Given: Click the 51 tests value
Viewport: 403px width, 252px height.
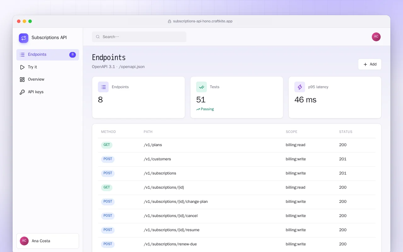Looking at the screenshot, I should 201,100.
